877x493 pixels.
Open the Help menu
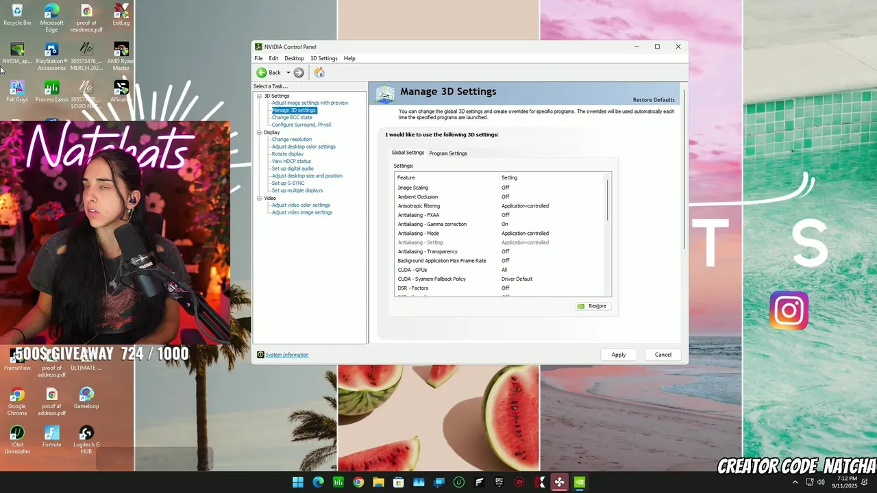click(349, 58)
